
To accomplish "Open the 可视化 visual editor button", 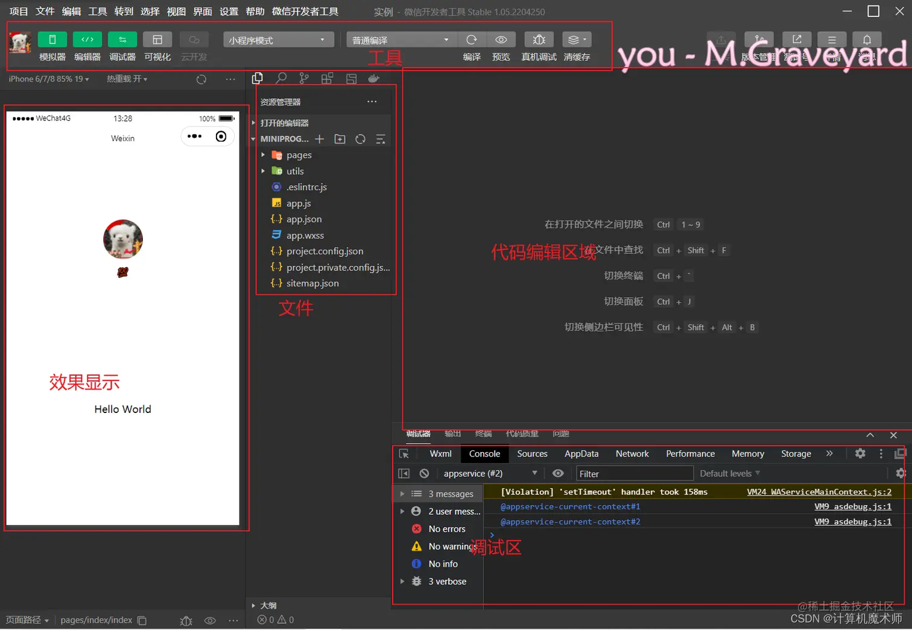I will point(157,40).
